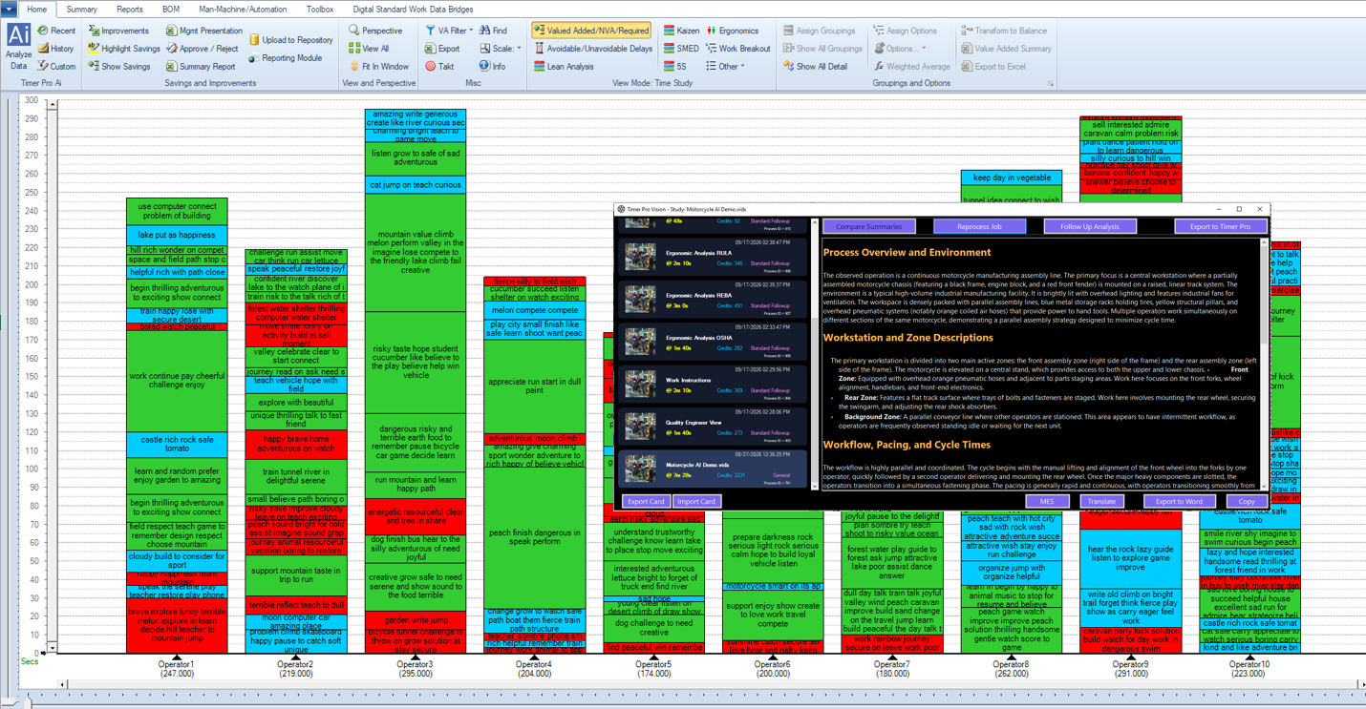Toggle the SMED view mode
1366x709 pixels.
681,49
